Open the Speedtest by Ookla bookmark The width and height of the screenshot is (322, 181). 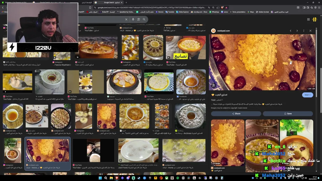tap(125, 12)
